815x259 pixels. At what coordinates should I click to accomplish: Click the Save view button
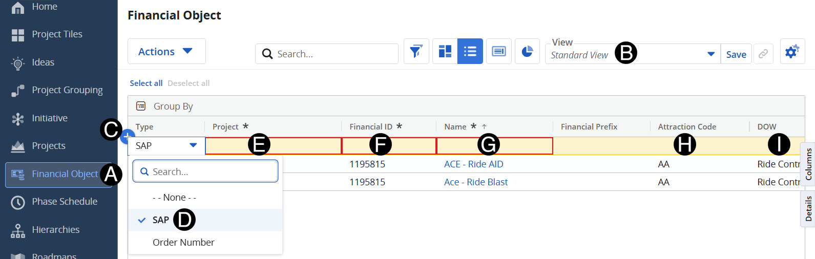(736, 55)
